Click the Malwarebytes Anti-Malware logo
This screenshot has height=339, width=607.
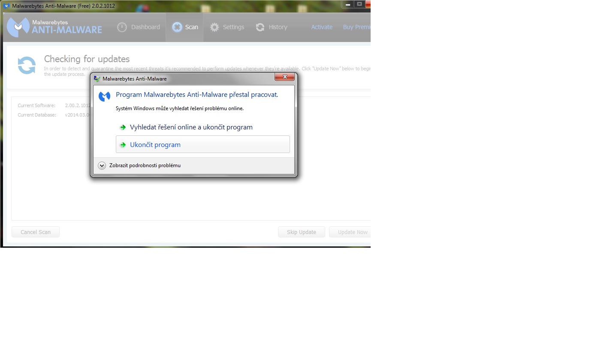[x=54, y=27]
